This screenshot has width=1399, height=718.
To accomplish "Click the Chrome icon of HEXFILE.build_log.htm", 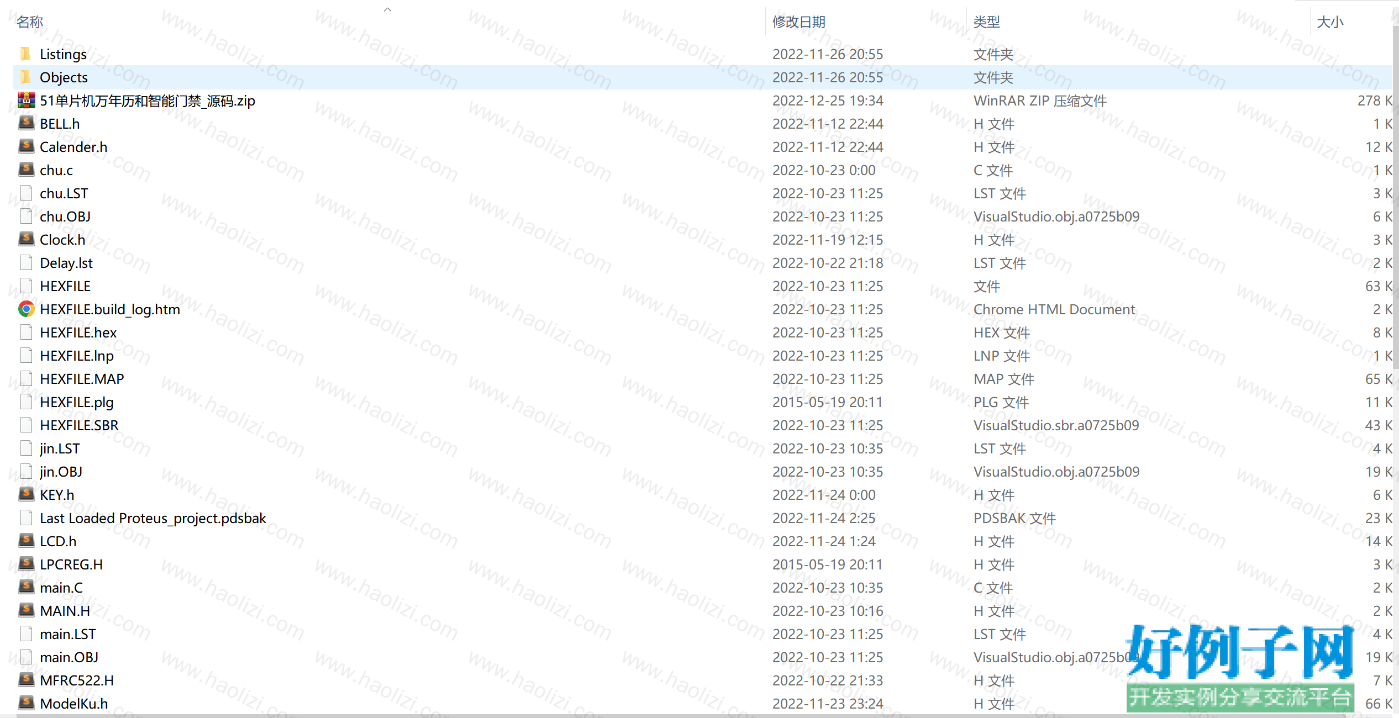I will 26,309.
